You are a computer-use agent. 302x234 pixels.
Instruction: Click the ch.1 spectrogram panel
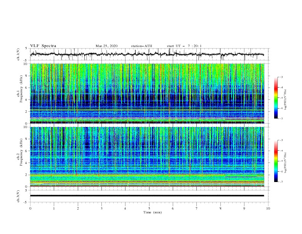click(x=147, y=93)
